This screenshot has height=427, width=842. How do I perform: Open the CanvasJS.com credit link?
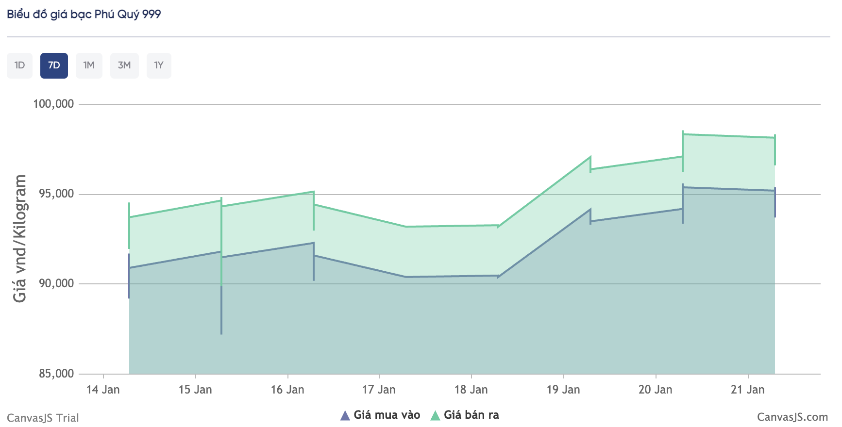pos(792,417)
